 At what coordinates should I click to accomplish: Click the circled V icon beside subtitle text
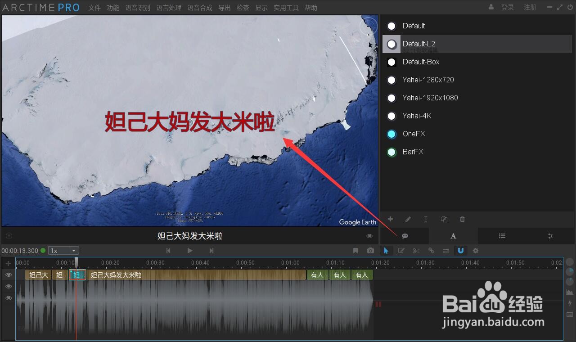coord(9,236)
